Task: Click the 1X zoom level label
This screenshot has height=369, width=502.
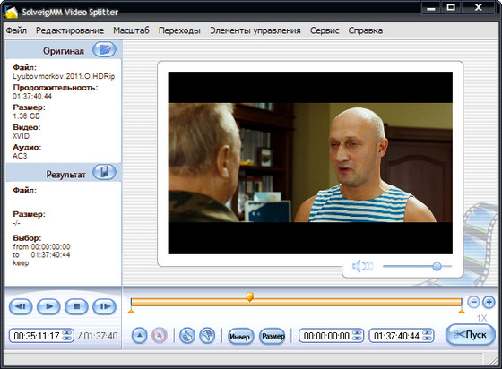Action: (x=481, y=318)
